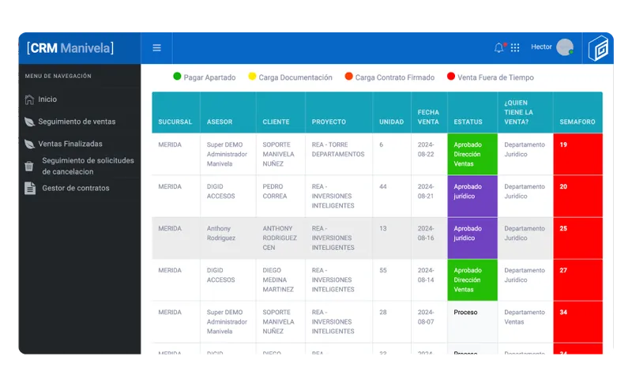Click the Gestor de contratos document icon

pos(30,188)
